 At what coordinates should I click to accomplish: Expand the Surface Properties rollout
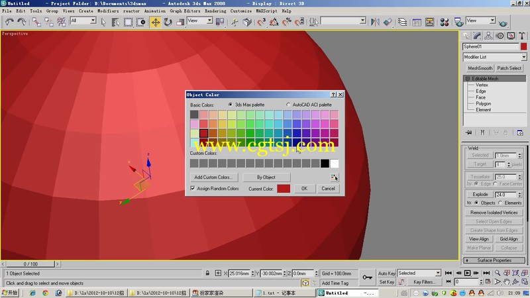494,260
